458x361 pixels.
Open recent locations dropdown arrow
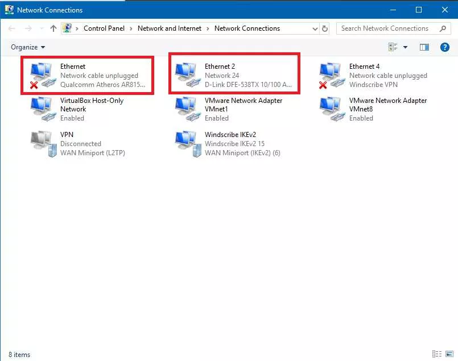click(42, 28)
